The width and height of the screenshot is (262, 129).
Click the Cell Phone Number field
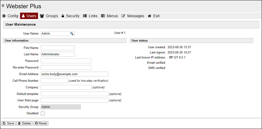coord(54,81)
